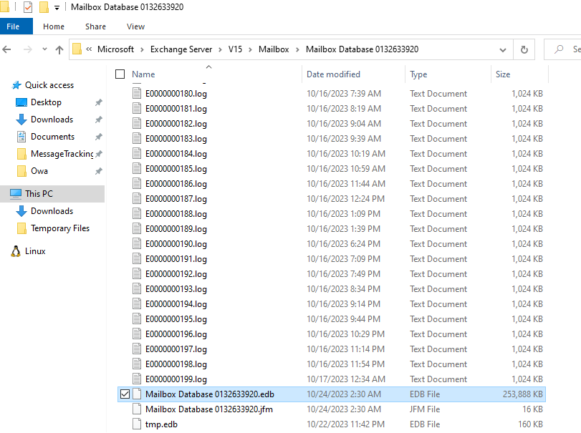The width and height of the screenshot is (581, 433).
Task: Click the Quick access star icon
Action: click(x=16, y=85)
